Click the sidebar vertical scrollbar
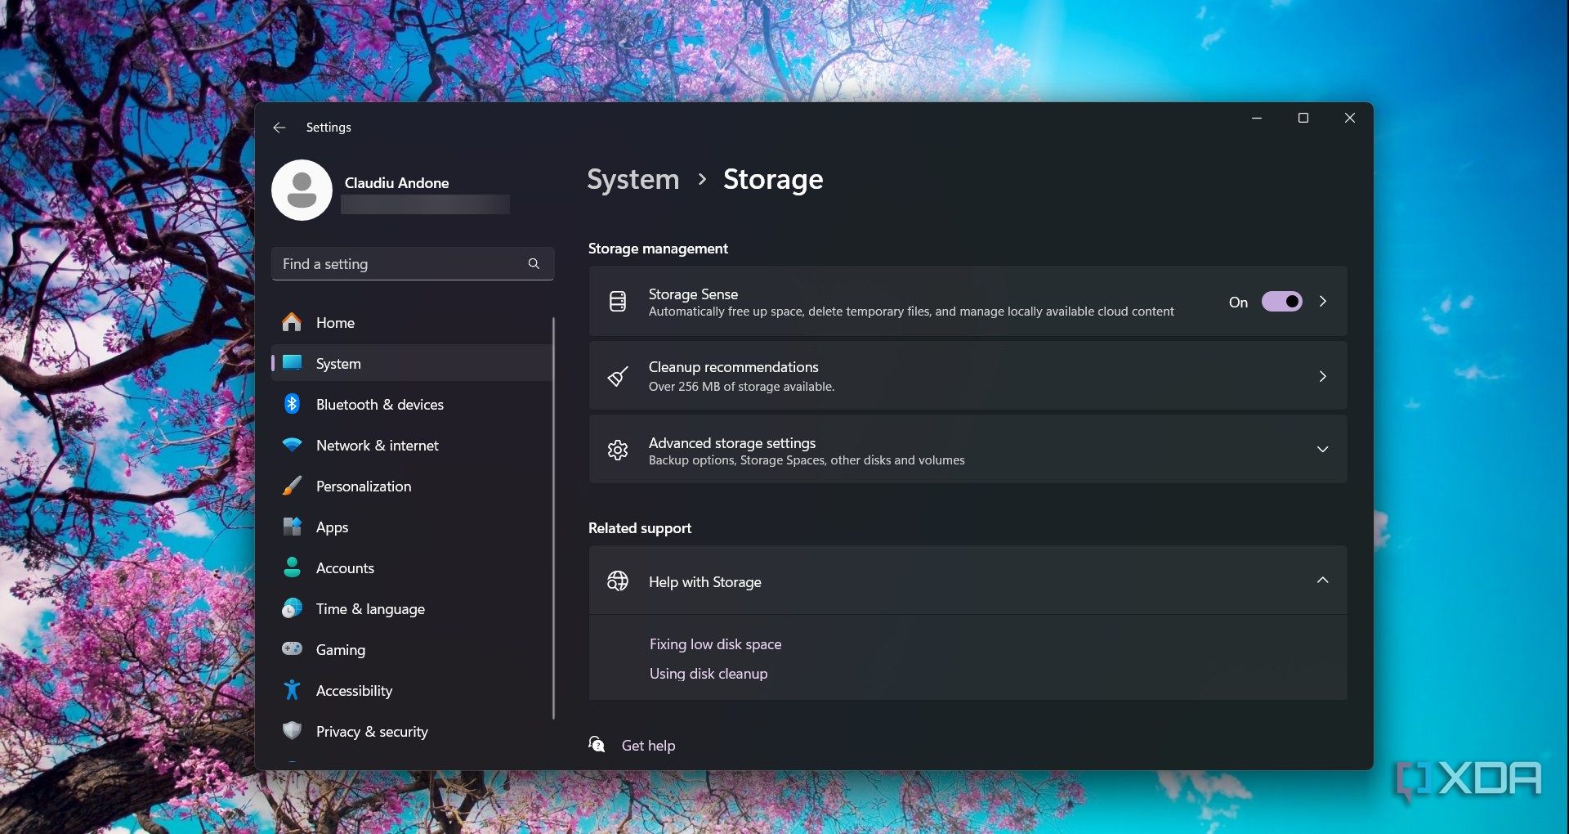 (x=554, y=518)
